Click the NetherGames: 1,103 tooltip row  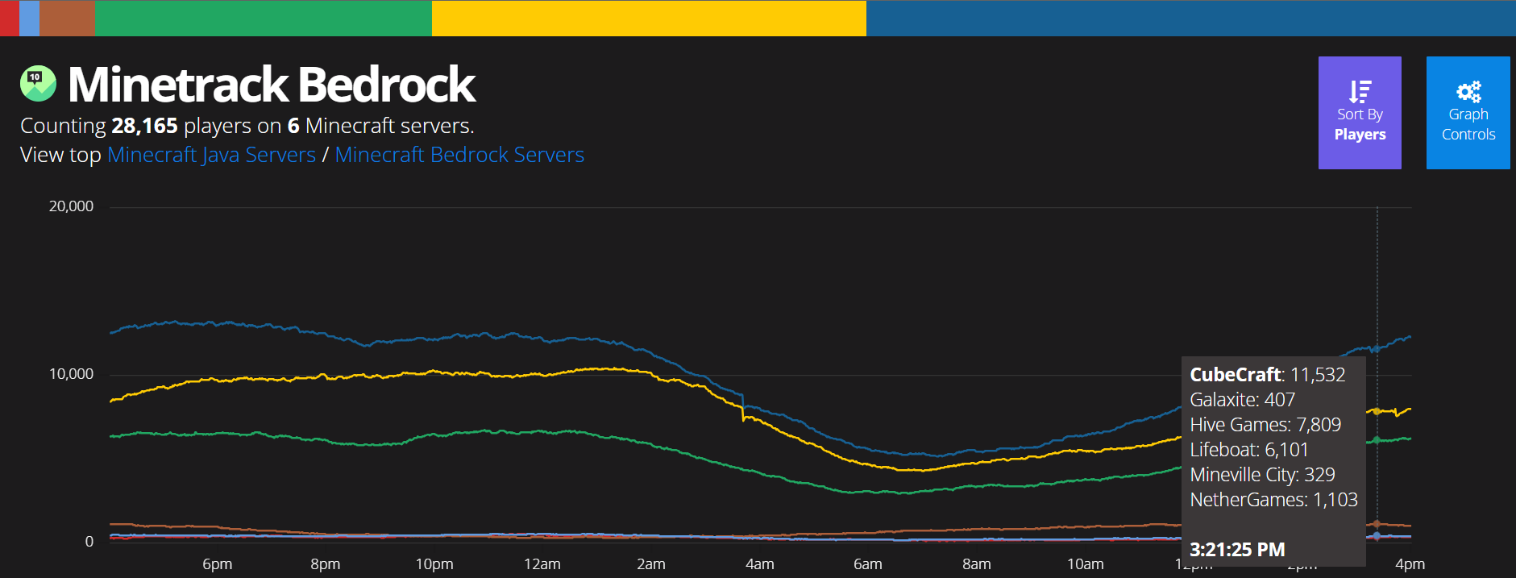(x=1274, y=500)
